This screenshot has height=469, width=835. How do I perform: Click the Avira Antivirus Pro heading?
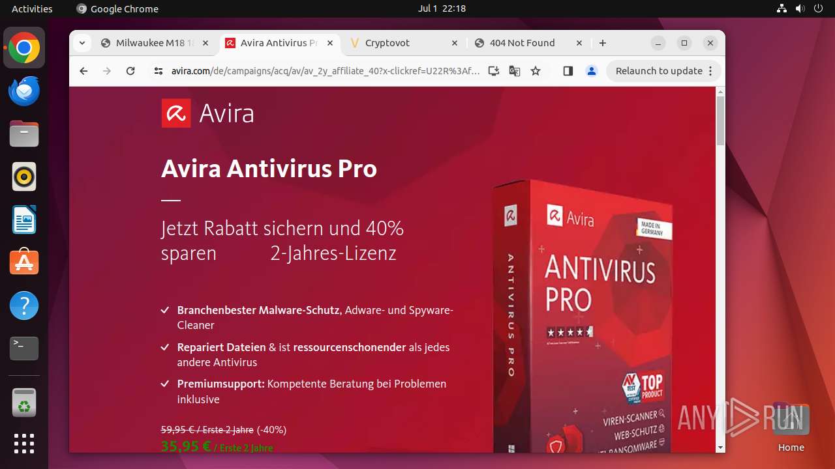click(269, 169)
